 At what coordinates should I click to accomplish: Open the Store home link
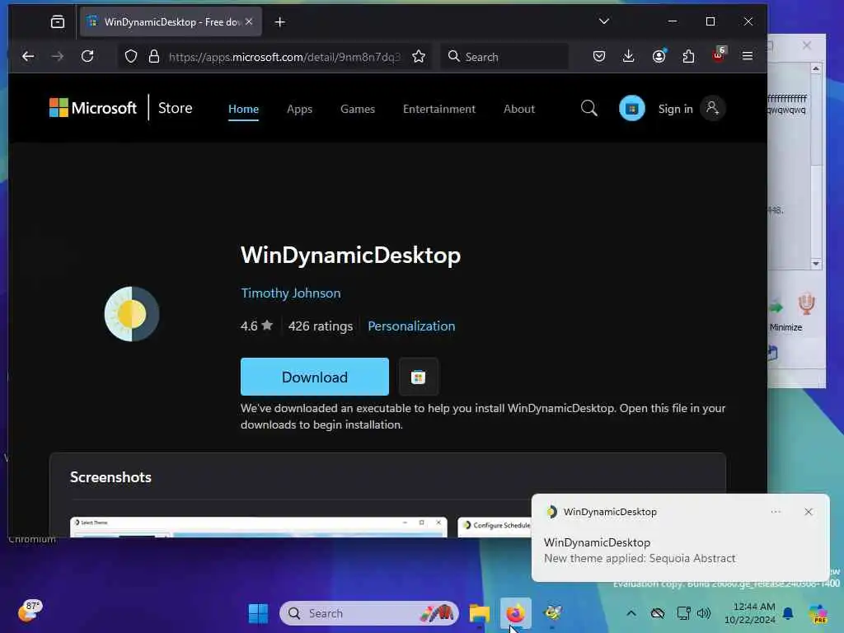pyautogui.click(x=175, y=108)
